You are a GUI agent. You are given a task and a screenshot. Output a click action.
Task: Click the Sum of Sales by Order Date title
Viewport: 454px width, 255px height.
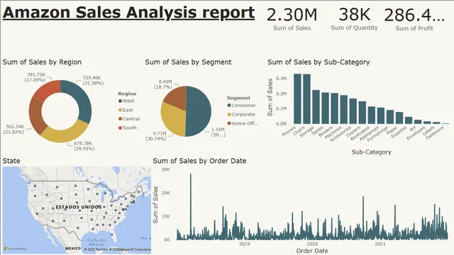[x=199, y=161]
